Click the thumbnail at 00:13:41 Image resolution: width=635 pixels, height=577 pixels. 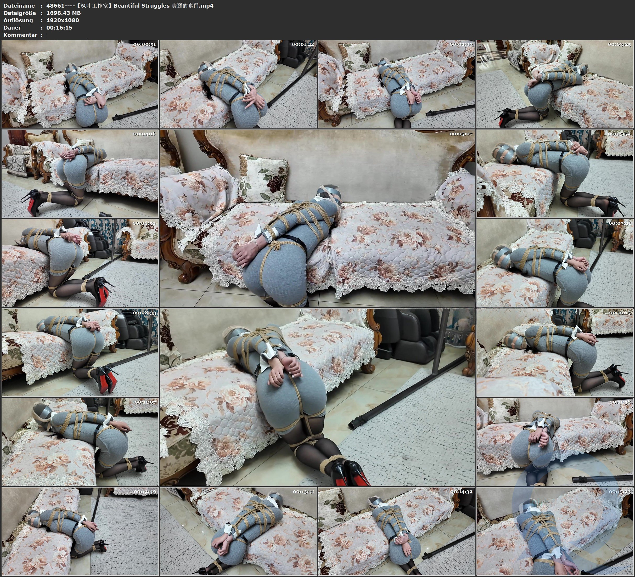tap(238, 531)
